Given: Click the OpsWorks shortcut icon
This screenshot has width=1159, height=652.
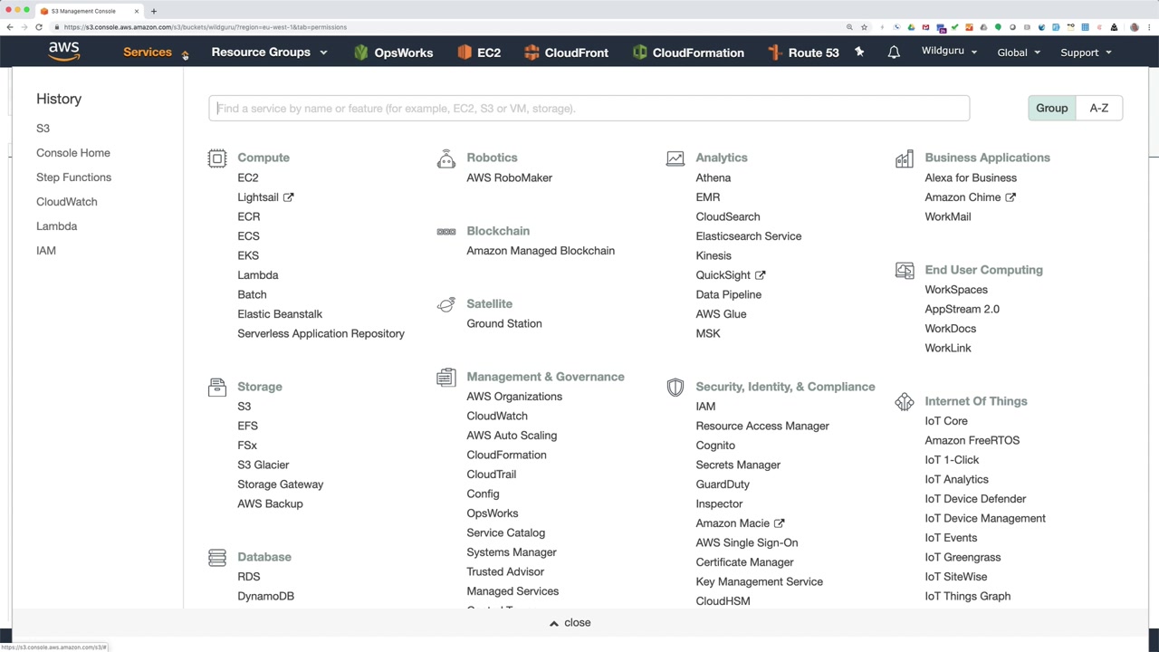Looking at the screenshot, I should pyautogui.click(x=361, y=53).
